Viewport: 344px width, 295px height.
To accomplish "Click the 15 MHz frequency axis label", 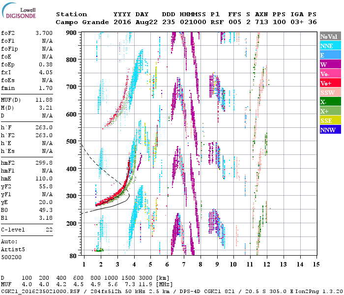I will [316, 265].
